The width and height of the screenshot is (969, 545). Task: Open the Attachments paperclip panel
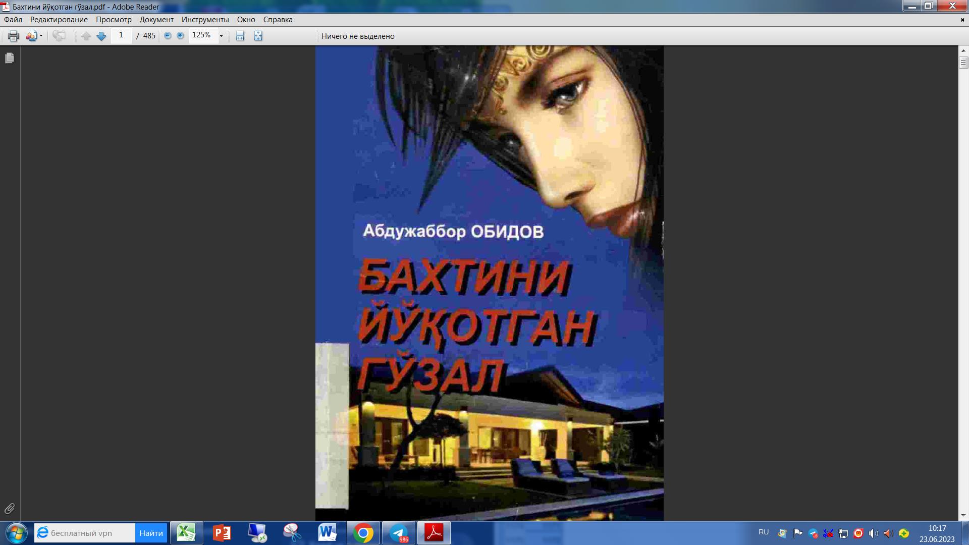click(x=9, y=508)
